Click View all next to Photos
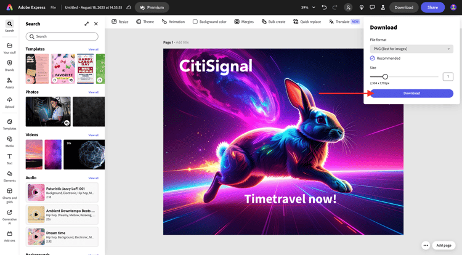 click(x=94, y=92)
